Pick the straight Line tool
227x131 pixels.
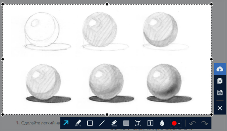(102, 123)
